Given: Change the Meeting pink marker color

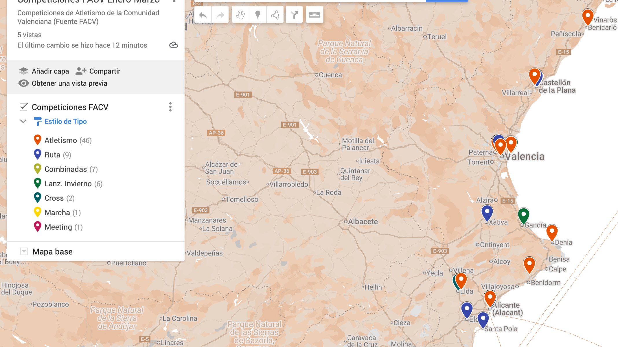Looking at the screenshot, I should [37, 227].
